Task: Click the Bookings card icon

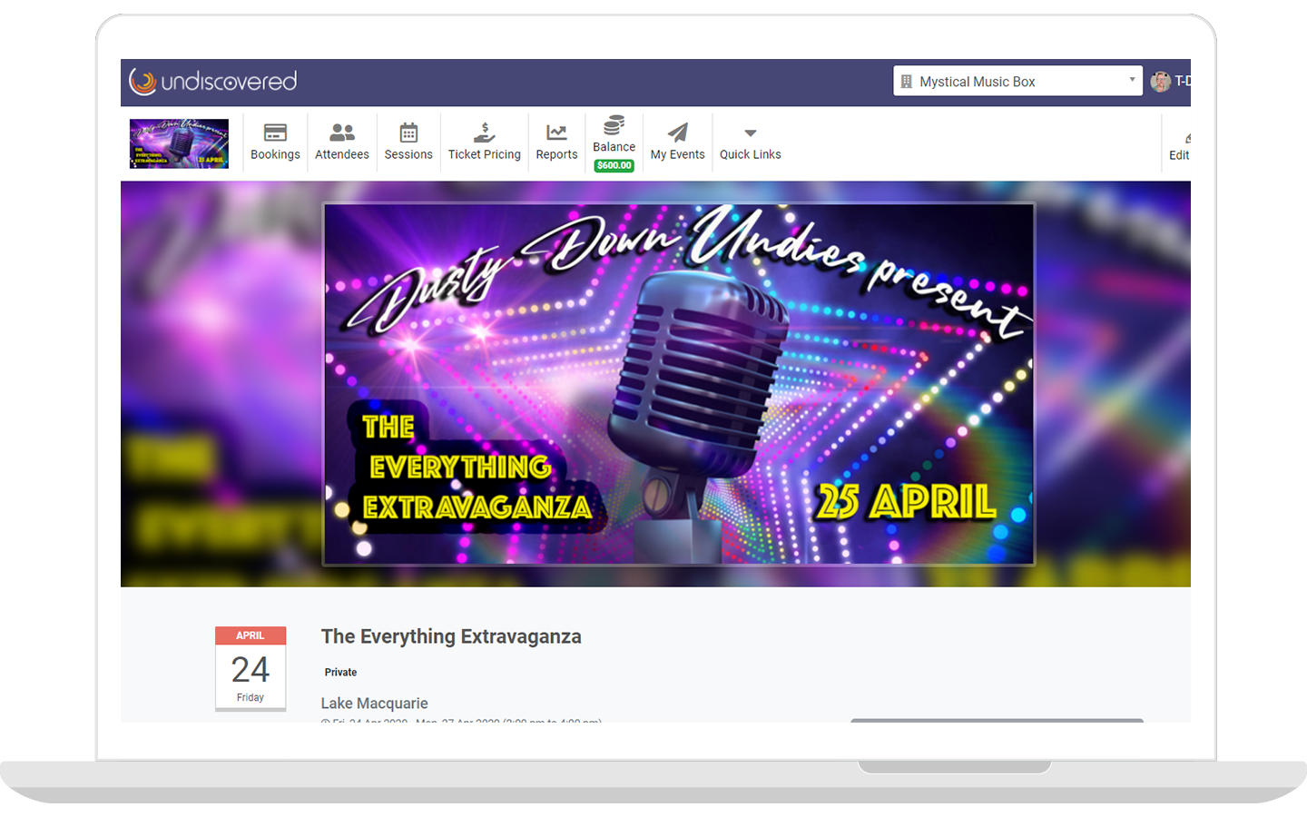Action: coord(275,133)
